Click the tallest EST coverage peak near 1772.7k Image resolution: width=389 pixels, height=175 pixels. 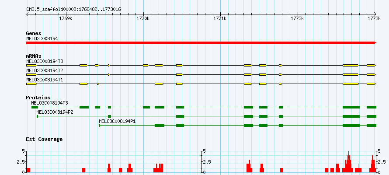point(348,161)
